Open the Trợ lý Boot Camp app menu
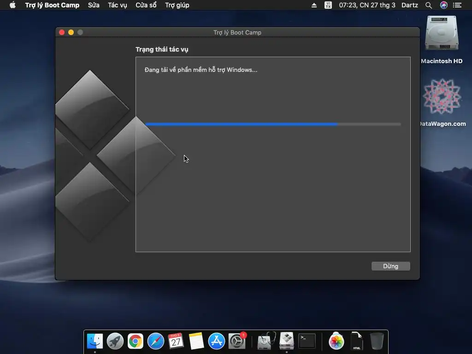The width and height of the screenshot is (472, 354). [x=52, y=5]
